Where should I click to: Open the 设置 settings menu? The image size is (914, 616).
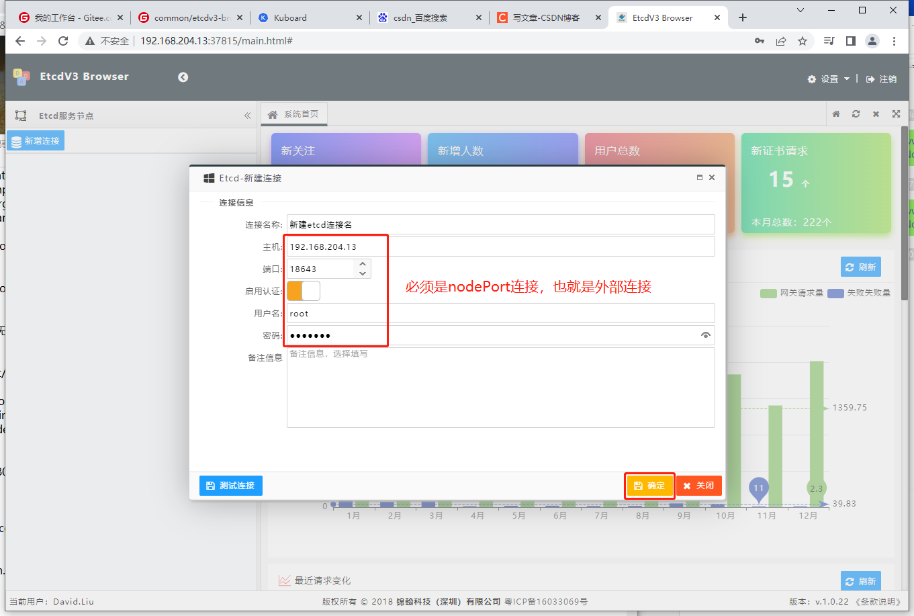point(828,79)
